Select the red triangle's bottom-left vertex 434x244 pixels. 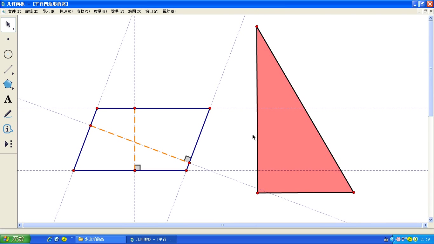click(x=257, y=193)
